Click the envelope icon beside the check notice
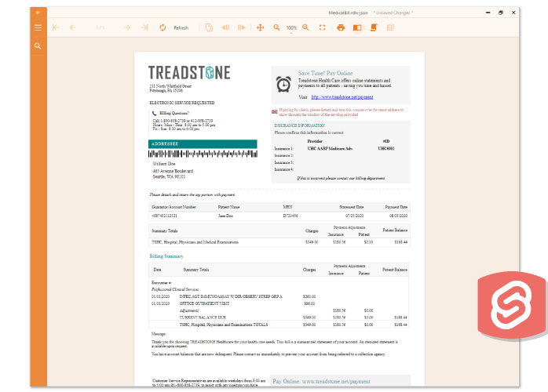 coord(275,112)
